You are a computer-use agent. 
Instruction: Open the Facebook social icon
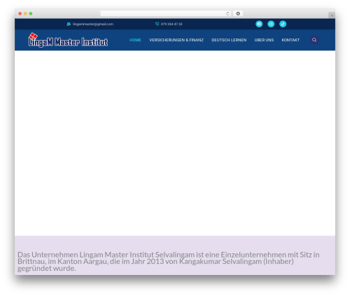(259, 24)
